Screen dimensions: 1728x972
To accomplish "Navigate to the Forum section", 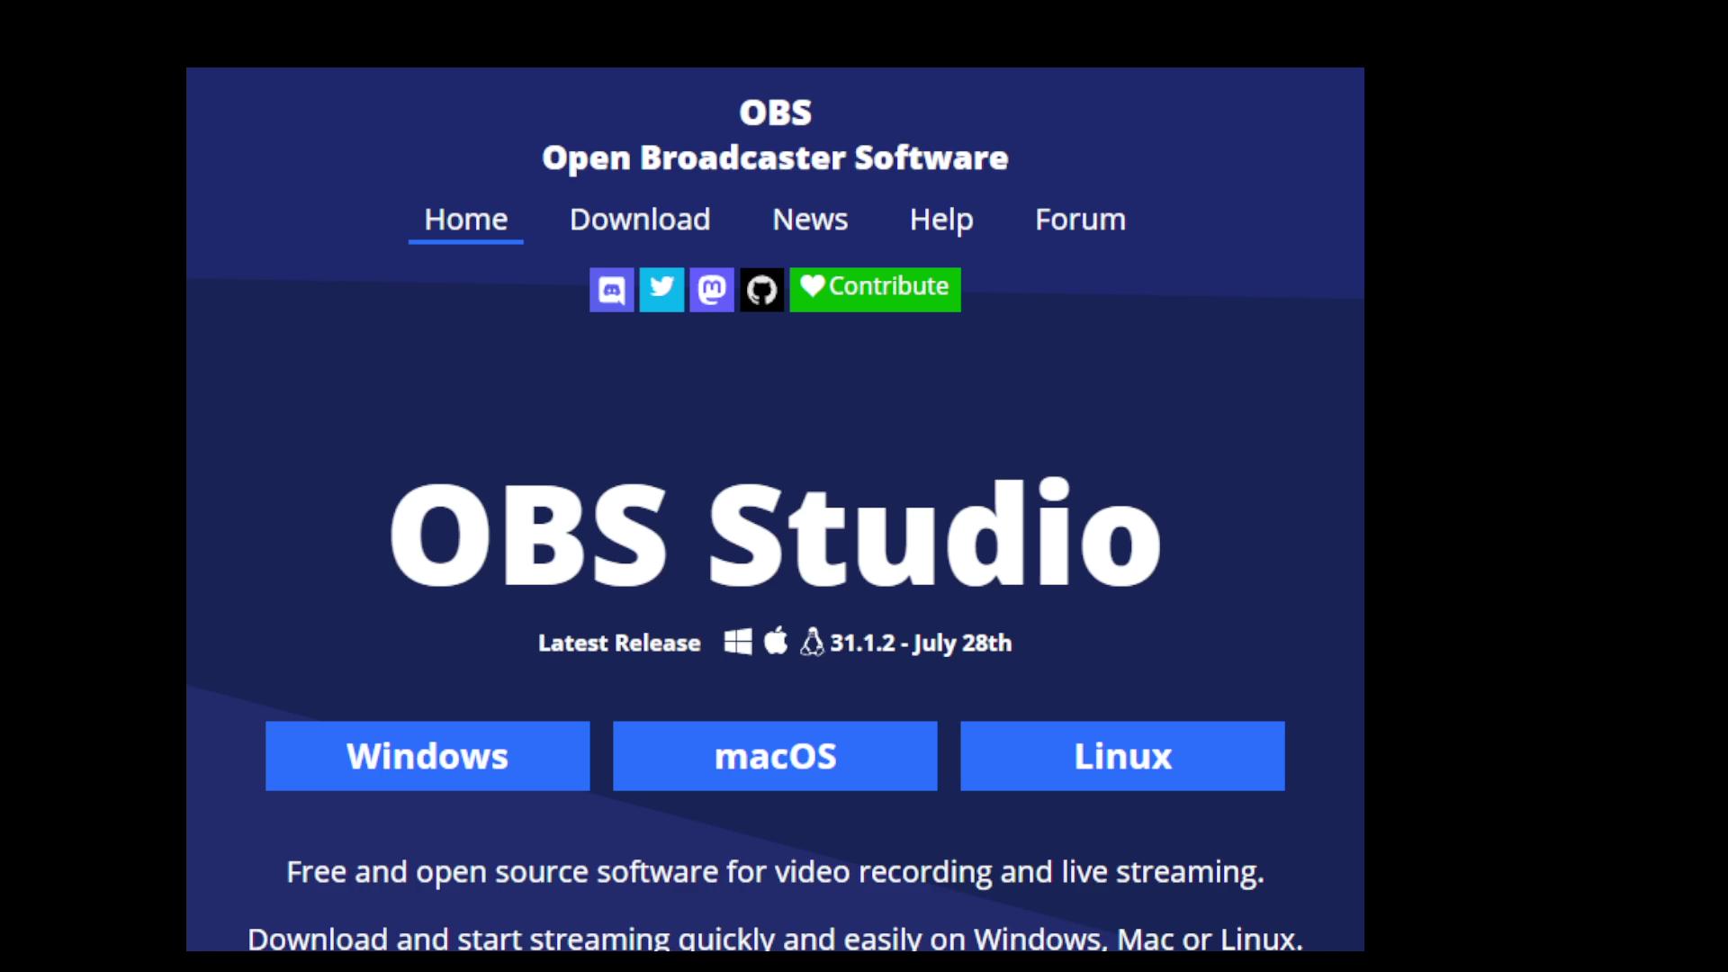I will [x=1080, y=220].
